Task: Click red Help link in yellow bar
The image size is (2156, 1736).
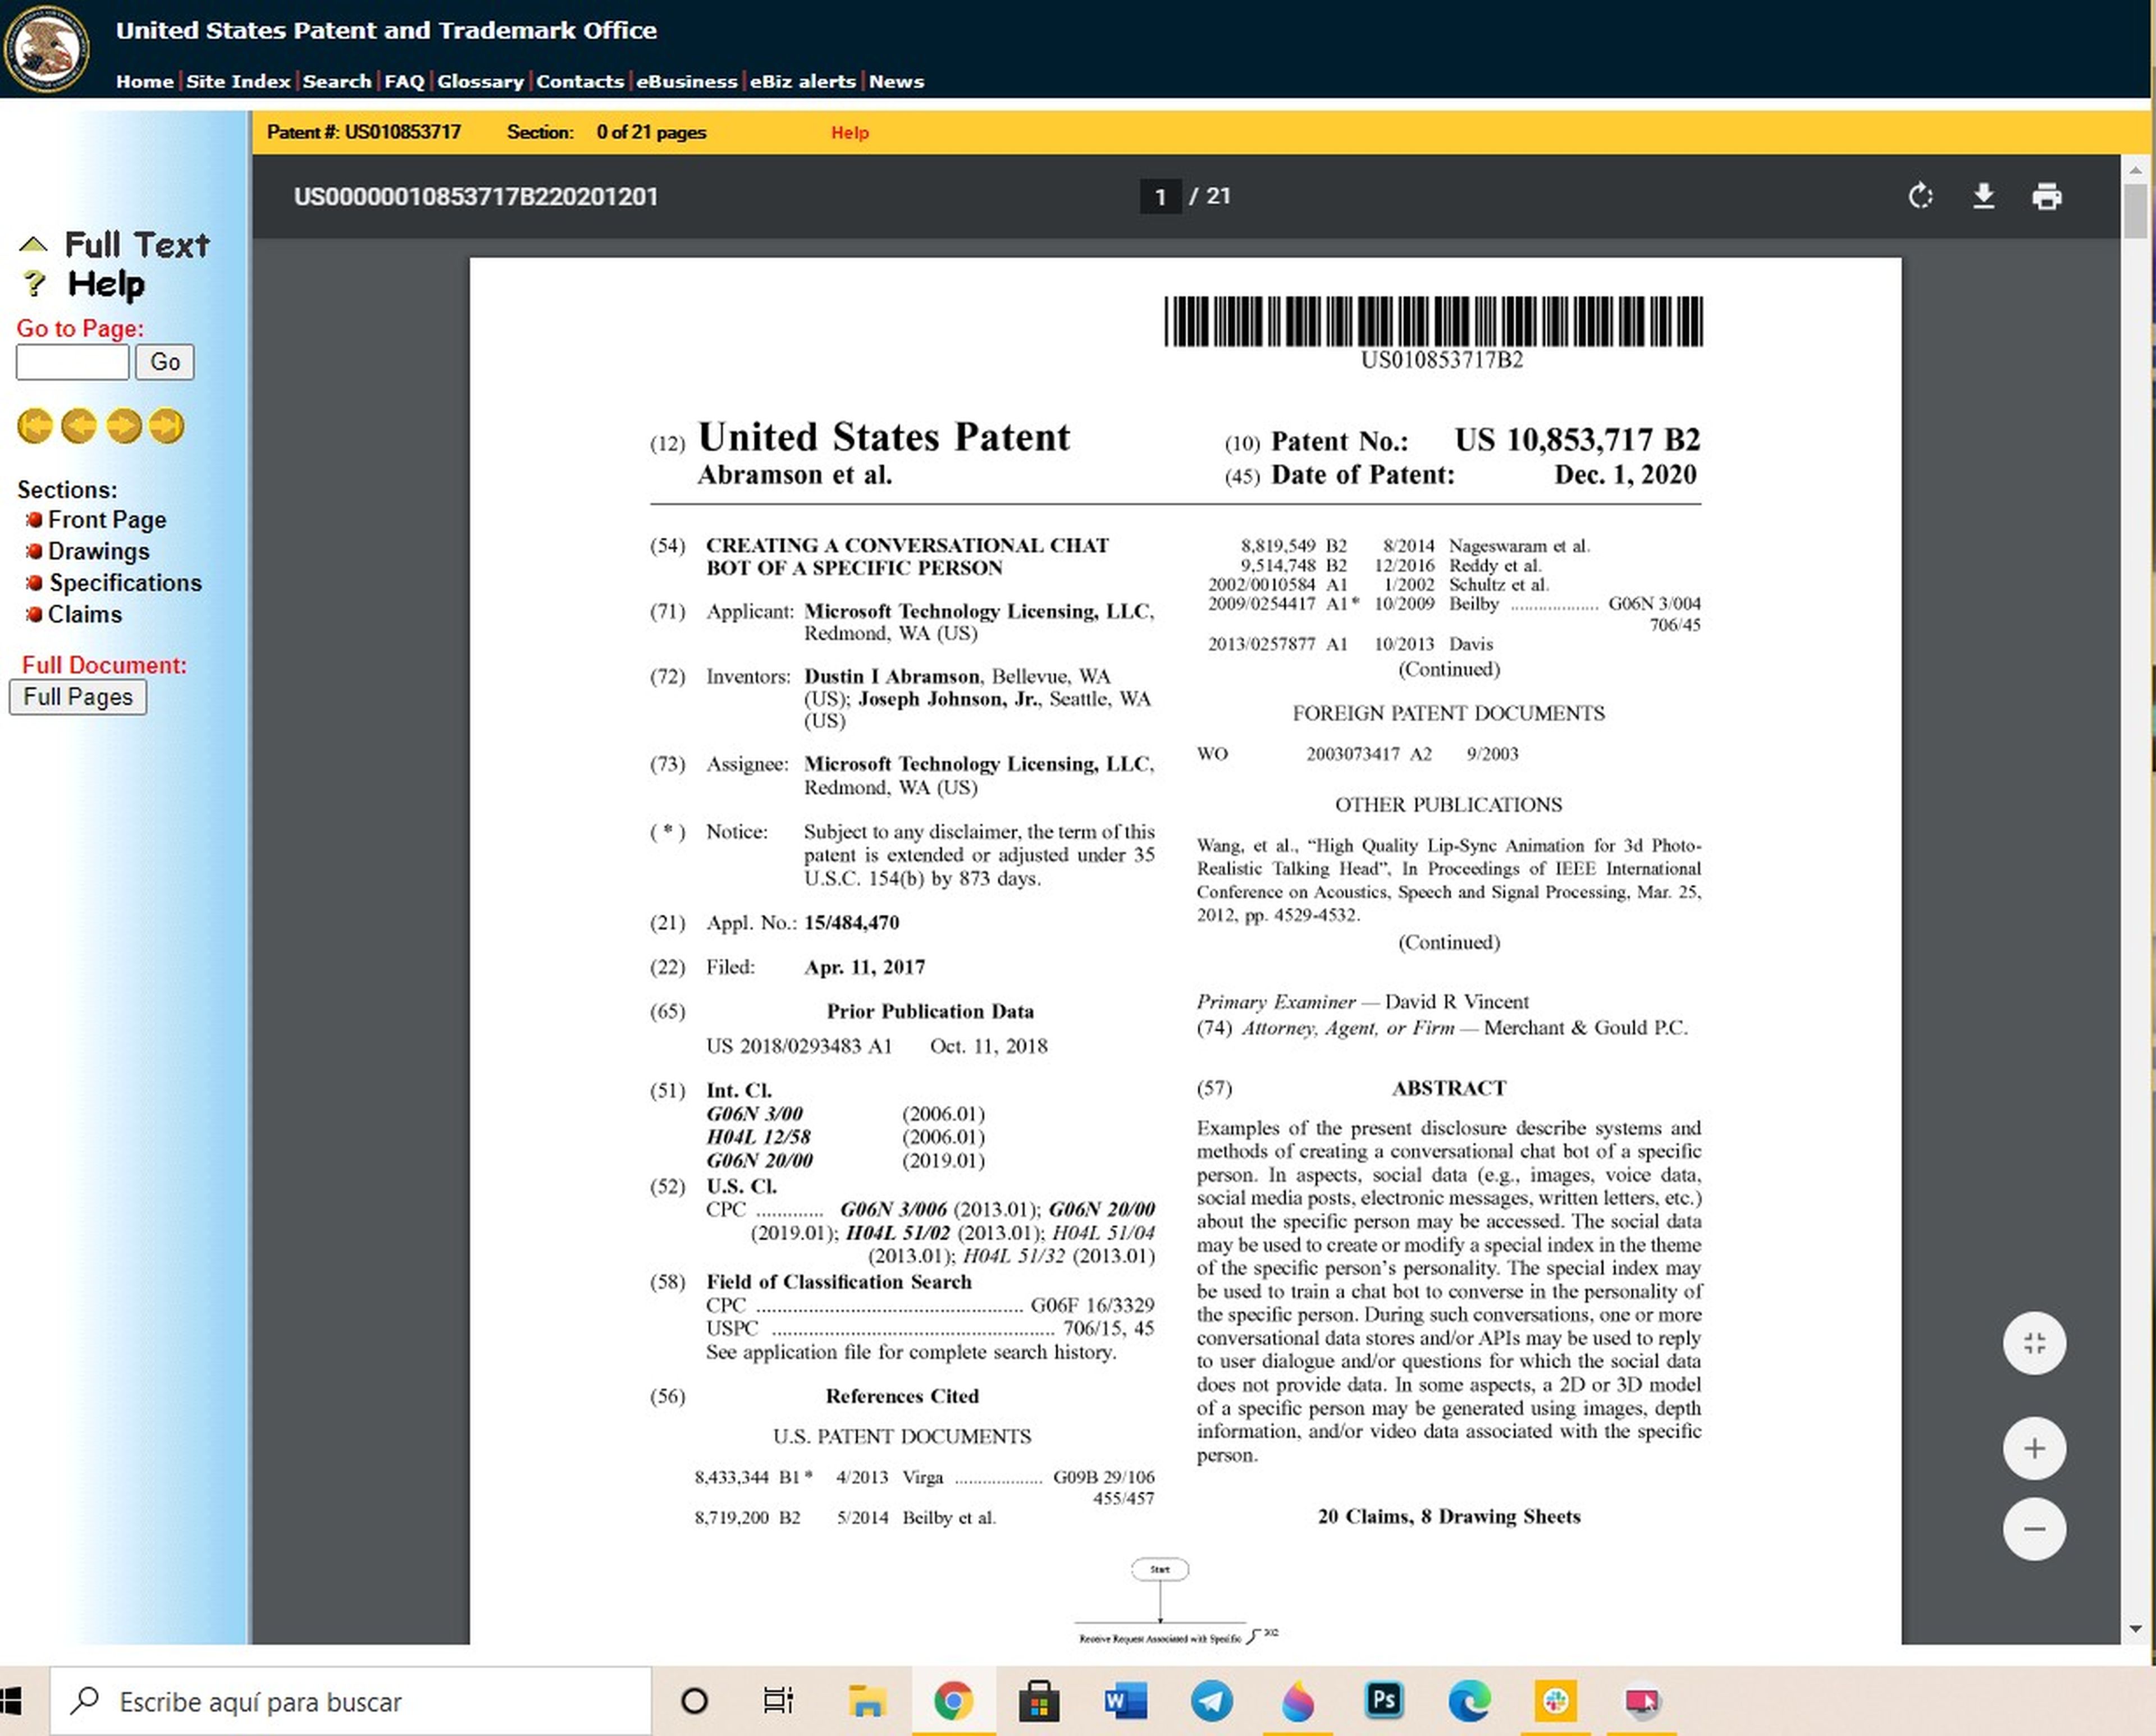Action: click(x=849, y=133)
